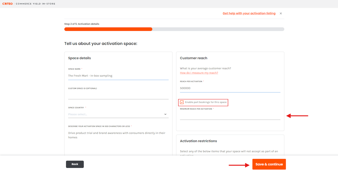Open 'Get help with your activation listing'
The width and height of the screenshot is (338, 172).
pos(249,13)
